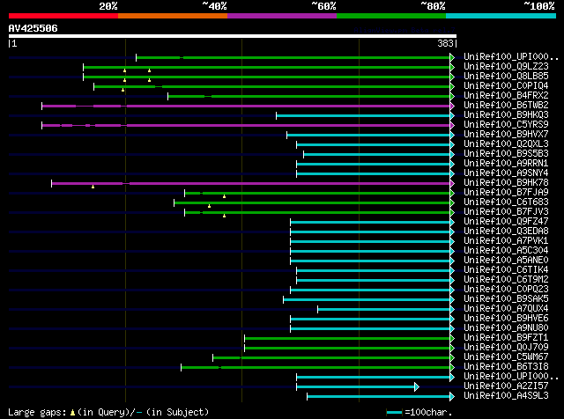Click the yellow query gap marker under B9HK78
564x419 pixels.
pyautogui.click(x=93, y=187)
